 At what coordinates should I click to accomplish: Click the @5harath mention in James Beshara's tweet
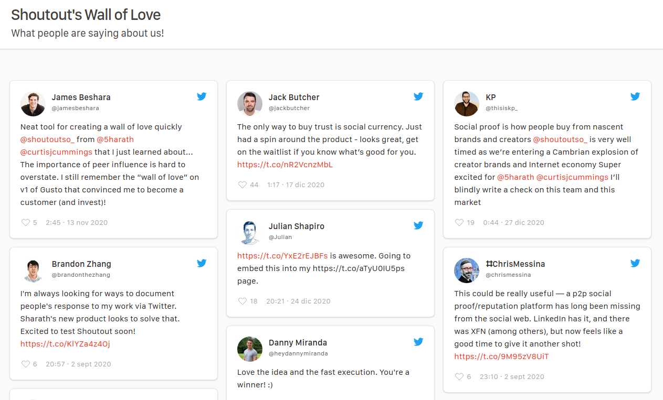pyautogui.click(x=115, y=139)
